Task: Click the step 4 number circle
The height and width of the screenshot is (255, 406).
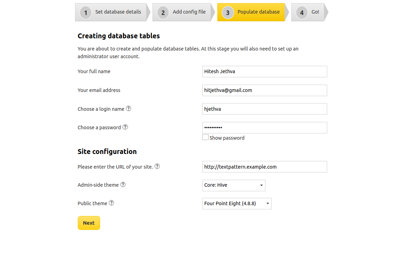Action: 302,13
